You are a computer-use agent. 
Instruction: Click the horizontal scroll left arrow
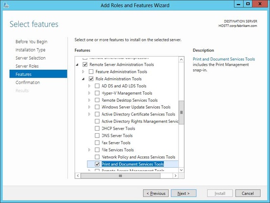pyautogui.click(x=78, y=176)
